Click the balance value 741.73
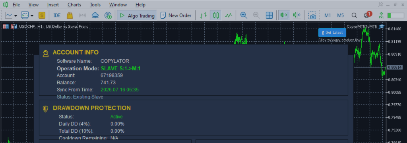This screenshot has height=143, width=407. pyautogui.click(x=108, y=83)
